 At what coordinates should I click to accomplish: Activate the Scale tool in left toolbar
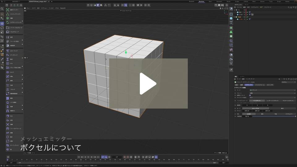point(2,32)
